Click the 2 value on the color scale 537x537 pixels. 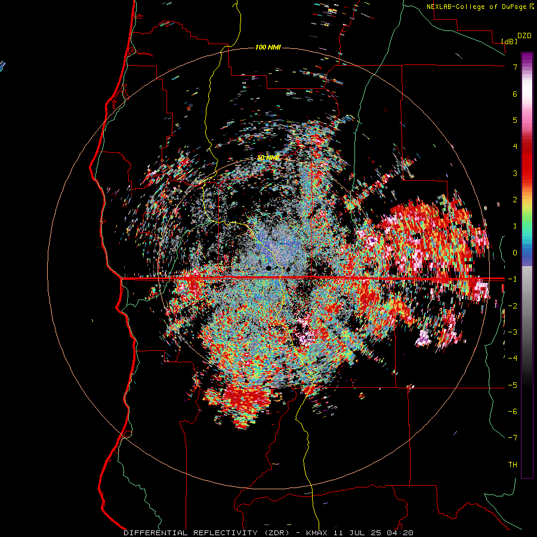point(515,200)
